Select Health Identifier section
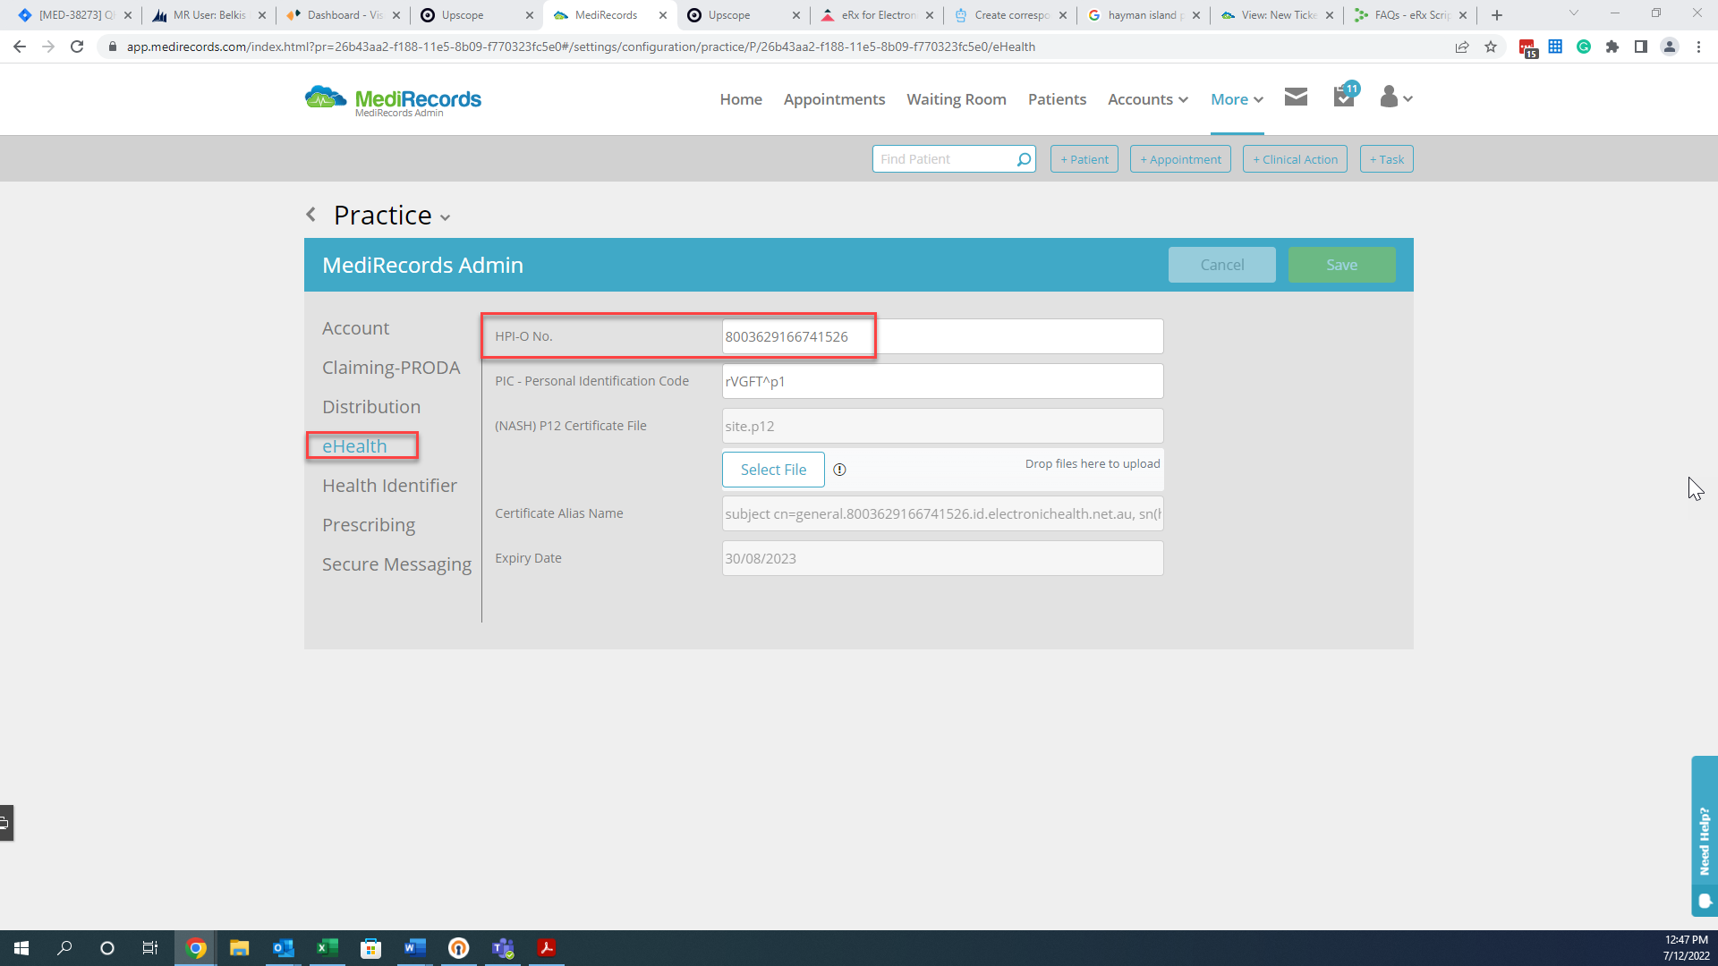 coord(389,486)
